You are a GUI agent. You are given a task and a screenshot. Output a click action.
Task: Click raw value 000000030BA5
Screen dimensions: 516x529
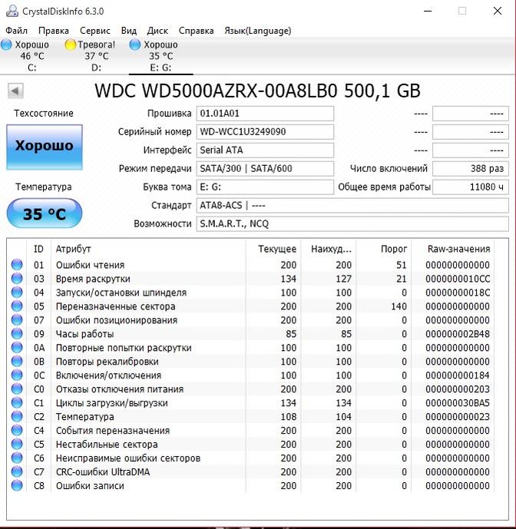click(458, 403)
